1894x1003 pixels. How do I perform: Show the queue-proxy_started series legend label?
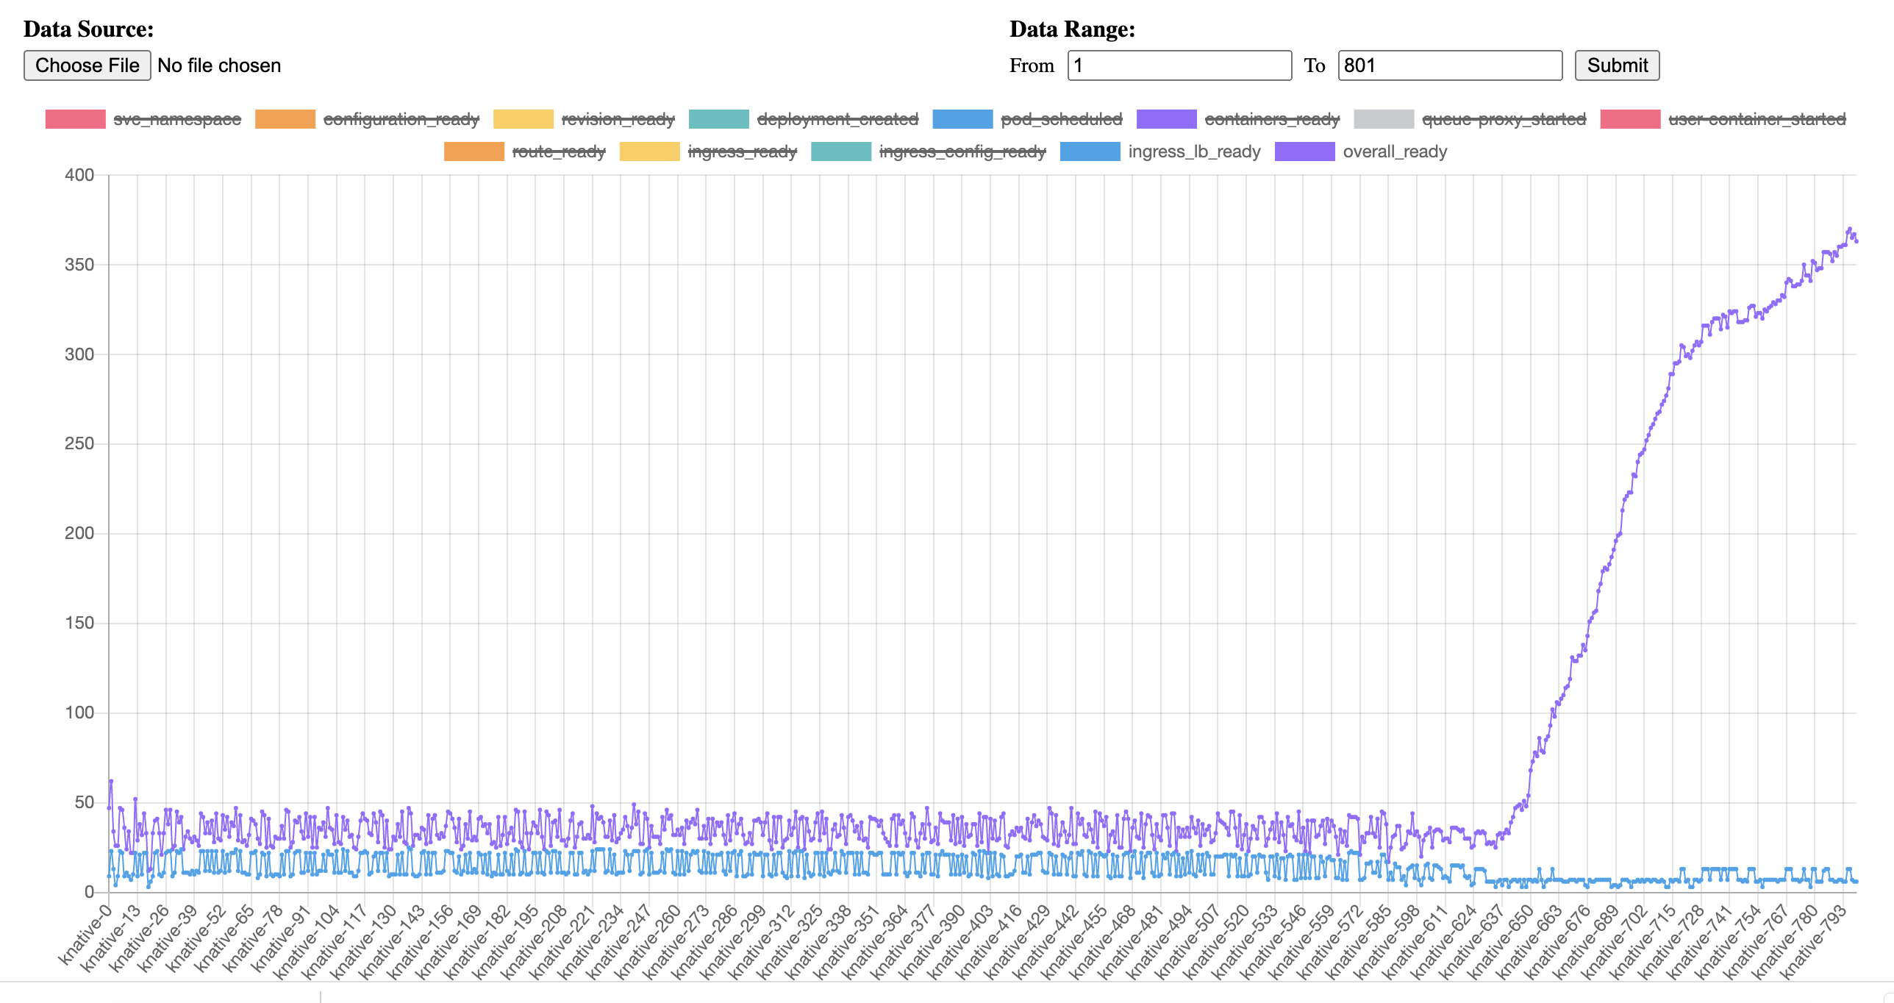coord(1504,119)
